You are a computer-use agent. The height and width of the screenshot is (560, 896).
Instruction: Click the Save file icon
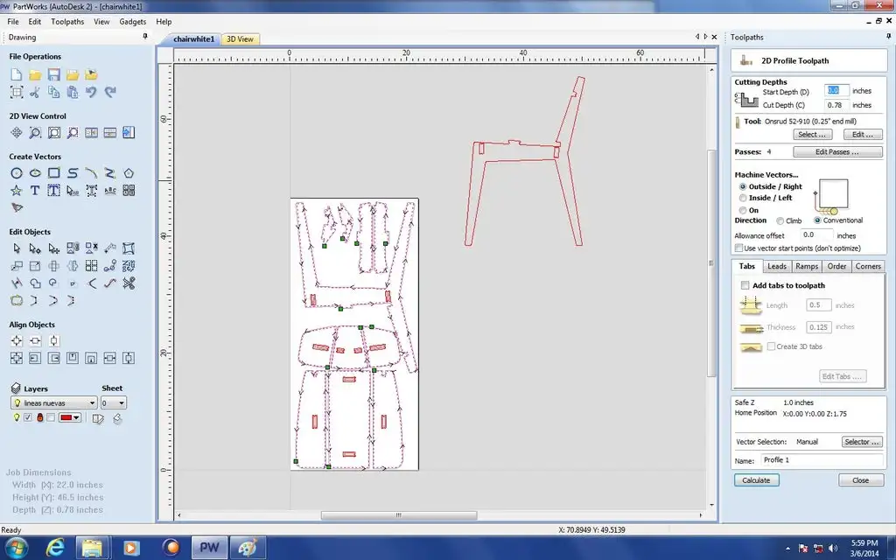(x=53, y=75)
